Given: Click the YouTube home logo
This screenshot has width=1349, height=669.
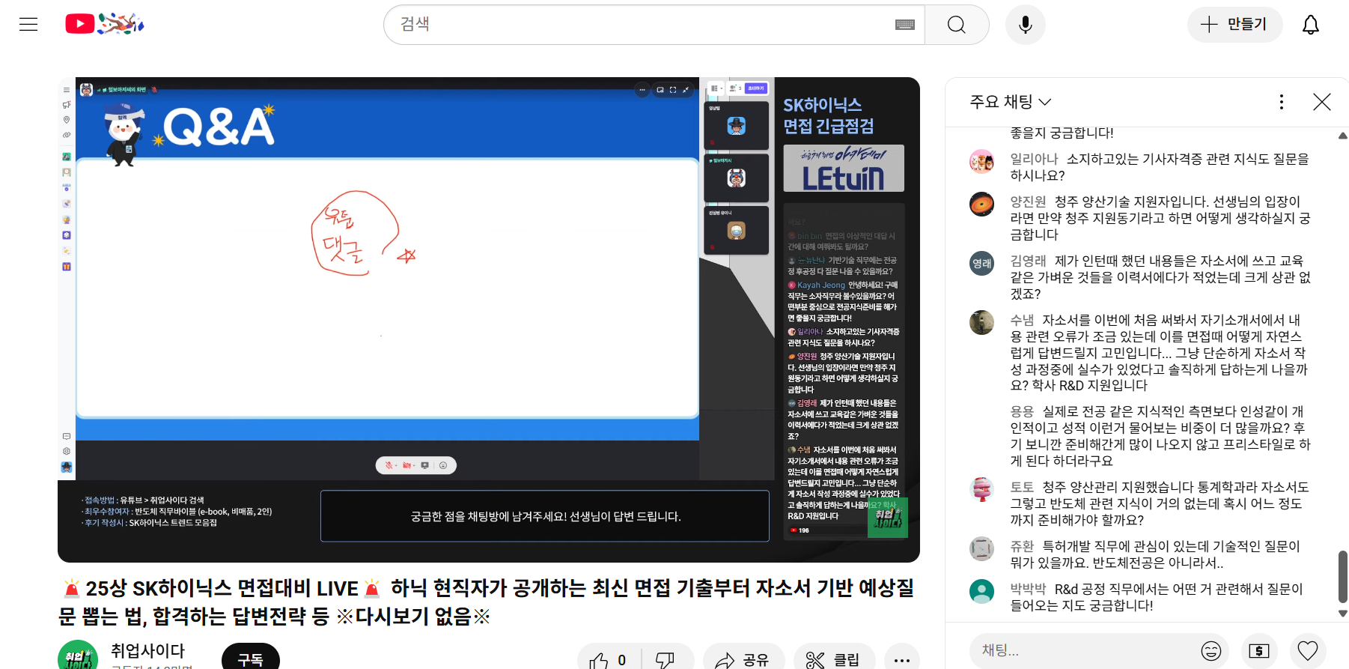Looking at the screenshot, I should click(x=104, y=24).
